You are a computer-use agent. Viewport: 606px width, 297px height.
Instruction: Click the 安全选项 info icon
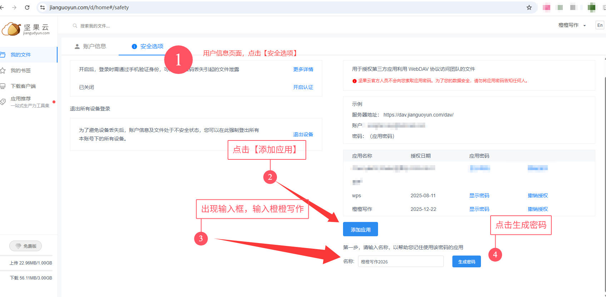tap(134, 46)
